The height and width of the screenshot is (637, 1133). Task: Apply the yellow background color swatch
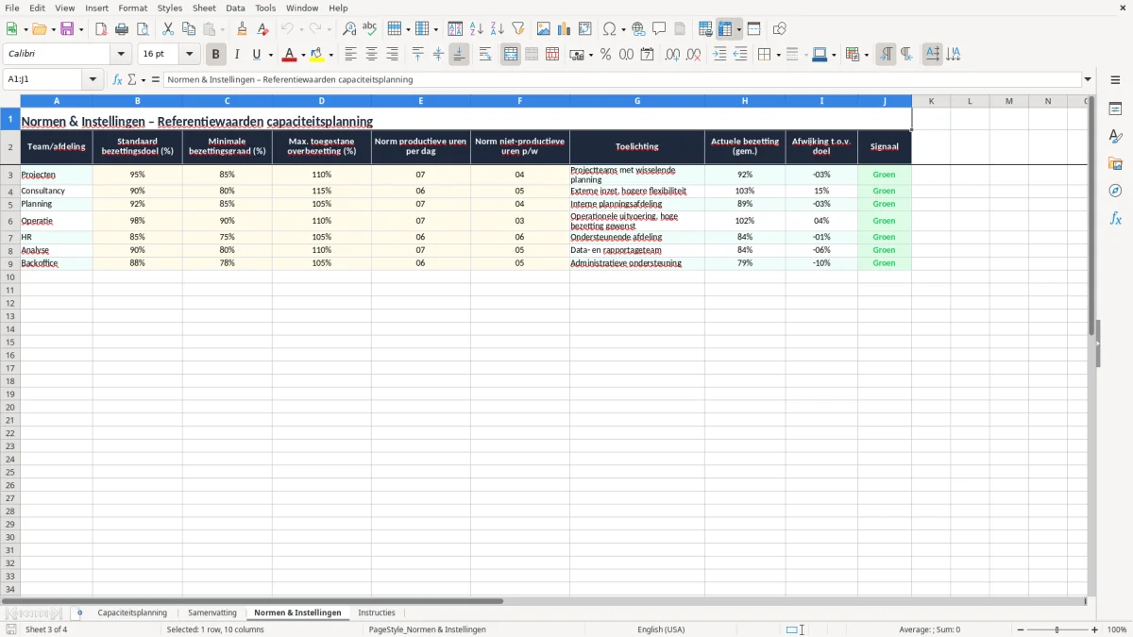(318, 55)
